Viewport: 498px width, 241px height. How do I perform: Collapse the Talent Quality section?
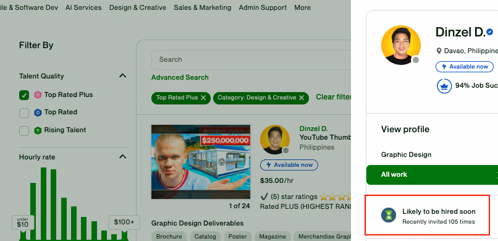(x=122, y=75)
